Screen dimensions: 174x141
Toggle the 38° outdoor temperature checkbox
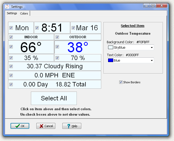coord(57,47)
